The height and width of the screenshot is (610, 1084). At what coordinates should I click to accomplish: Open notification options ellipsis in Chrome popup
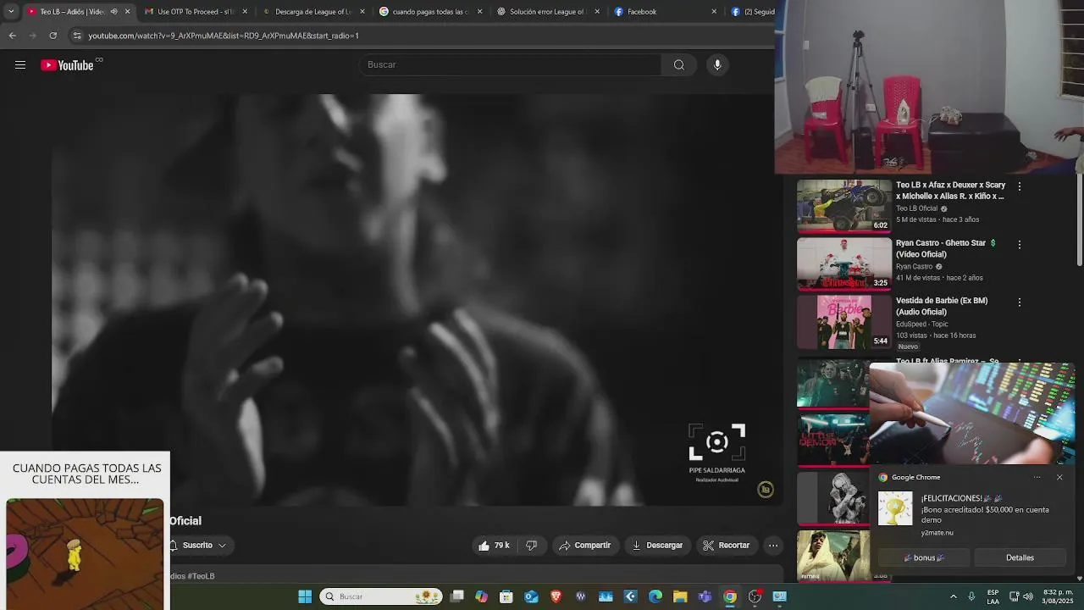click(1037, 477)
